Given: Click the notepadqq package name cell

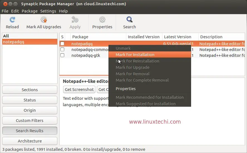Looking at the screenshot, I should pyautogui.click(x=82, y=44).
